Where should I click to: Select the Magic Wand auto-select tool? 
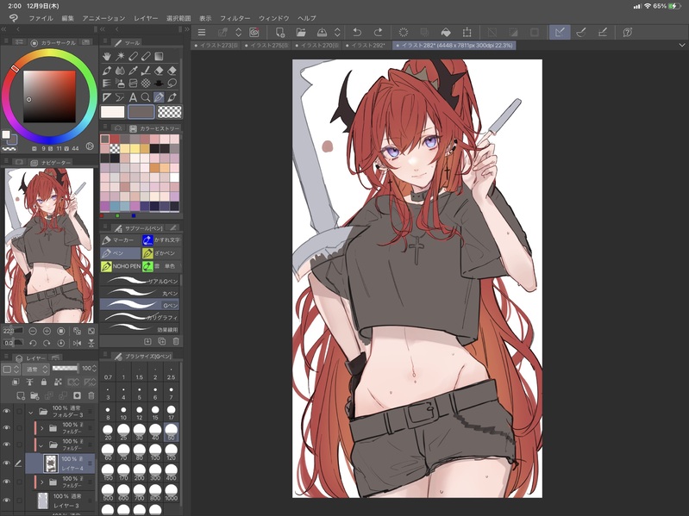(x=120, y=56)
